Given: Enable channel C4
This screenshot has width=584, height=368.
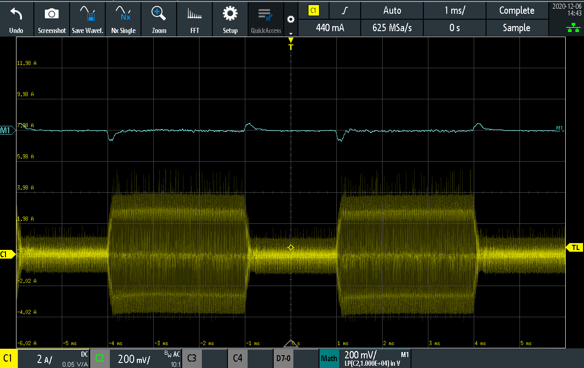Looking at the screenshot, I should tap(238, 358).
